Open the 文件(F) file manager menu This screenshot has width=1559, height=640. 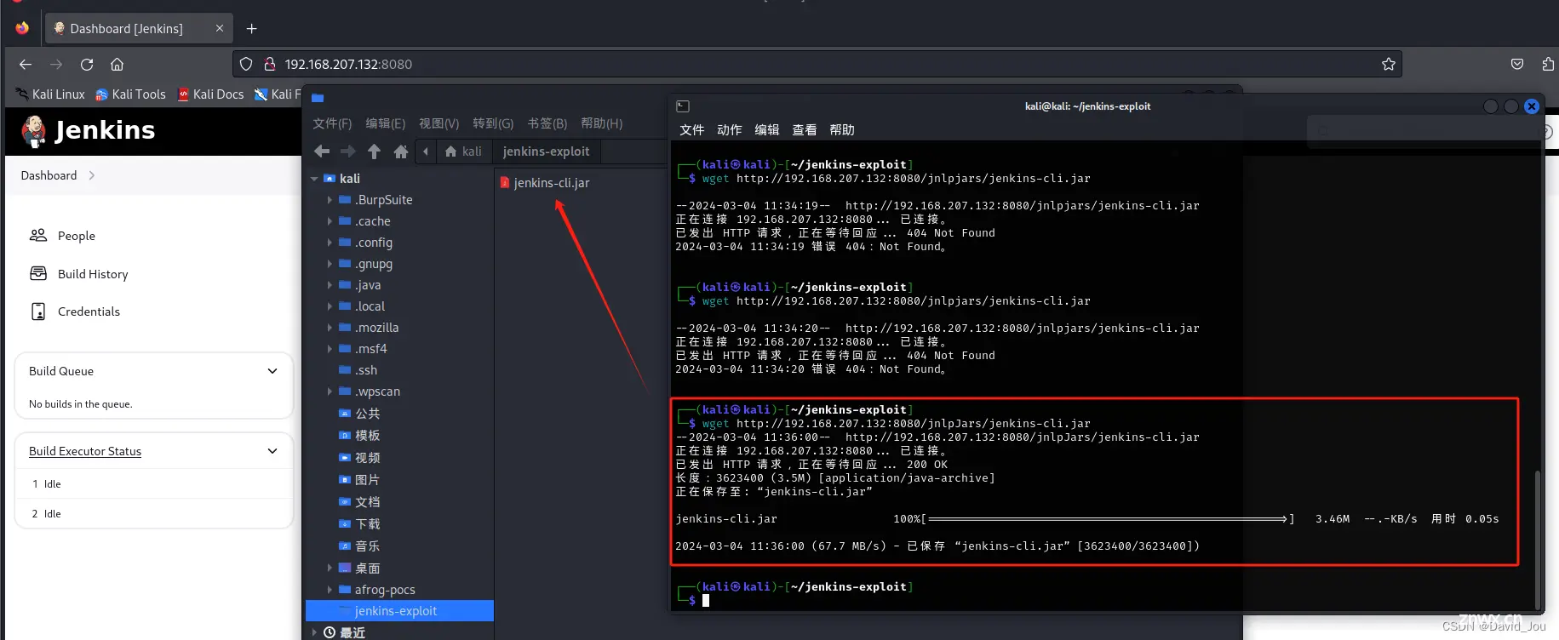tap(332, 123)
